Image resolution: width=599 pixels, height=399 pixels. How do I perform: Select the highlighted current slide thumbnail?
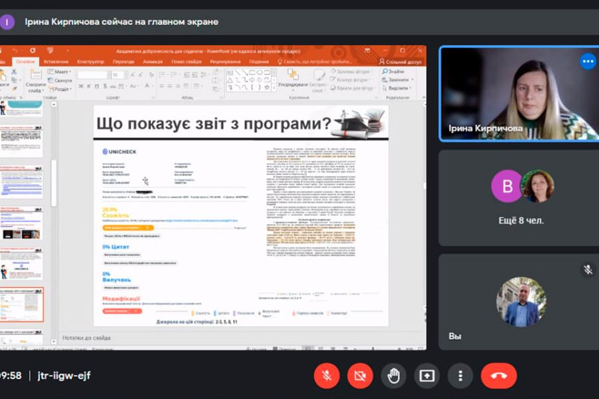22,305
